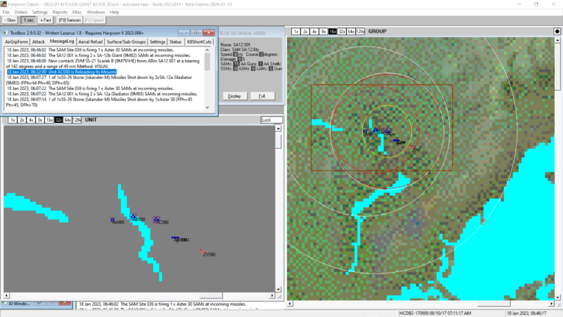Click Unit map horizontal scrollbar right arrow

(272, 296)
